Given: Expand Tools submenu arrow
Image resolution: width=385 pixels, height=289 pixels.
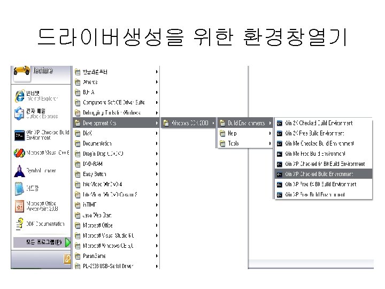Looking at the screenshot, I should [270, 143].
